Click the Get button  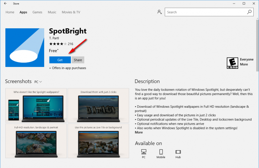coord(60,60)
